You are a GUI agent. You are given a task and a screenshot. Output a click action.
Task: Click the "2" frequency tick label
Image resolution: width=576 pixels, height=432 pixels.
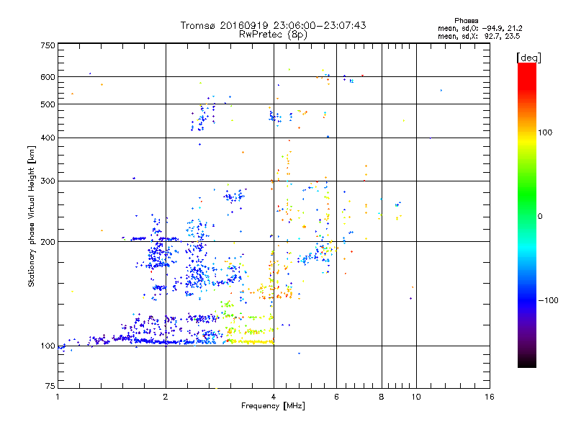tap(166, 397)
